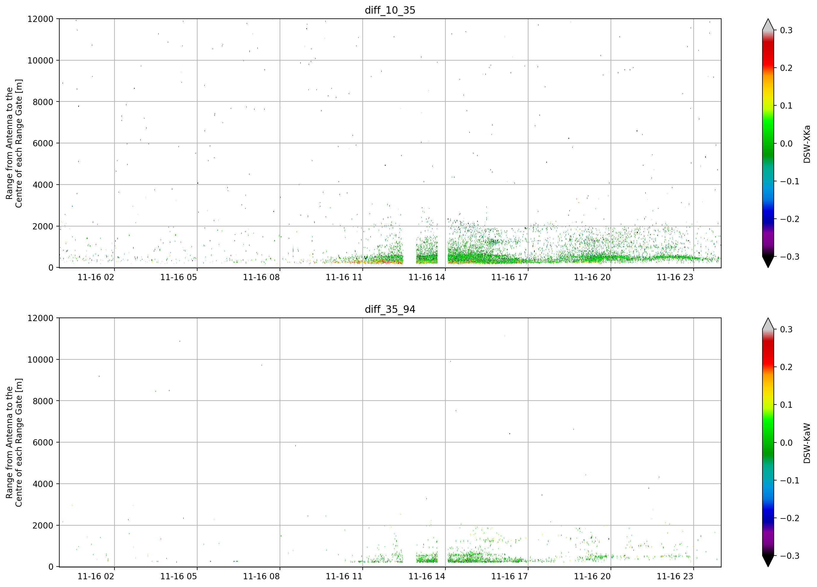
Task: Click the diff_35_94 plot title
Action: coord(390,309)
